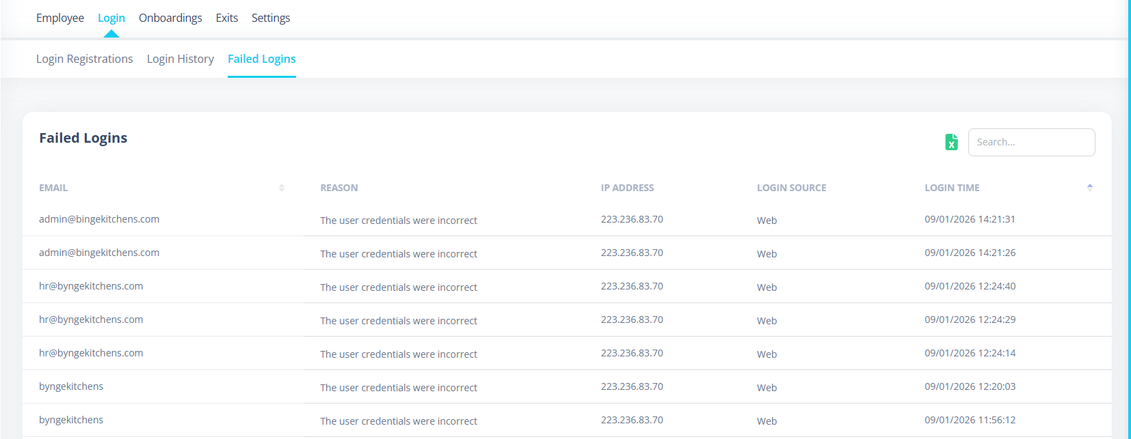Switch to the Login History tab
Screen dimensions: 1131x439
pyautogui.click(x=181, y=59)
